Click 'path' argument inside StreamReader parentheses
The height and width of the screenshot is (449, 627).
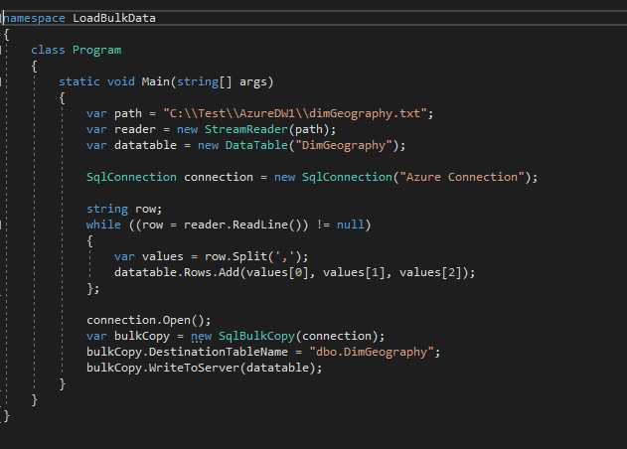pyautogui.click(x=309, y=130)
